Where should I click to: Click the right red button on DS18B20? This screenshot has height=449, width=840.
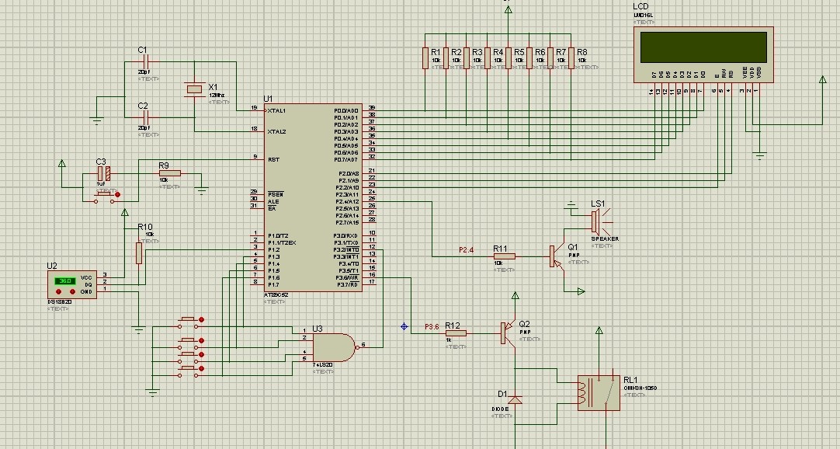pyautogui.click(x=72, y=292)
